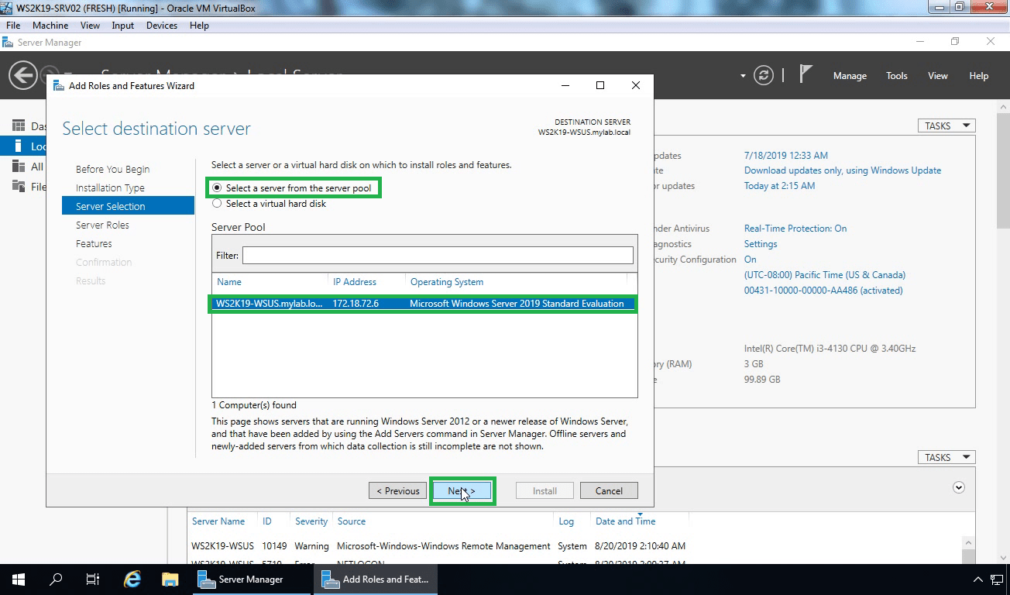The height and width of the screenshot is (595, 1010).
Task: Open the Help menu in Server Manager
Action: 979,76
